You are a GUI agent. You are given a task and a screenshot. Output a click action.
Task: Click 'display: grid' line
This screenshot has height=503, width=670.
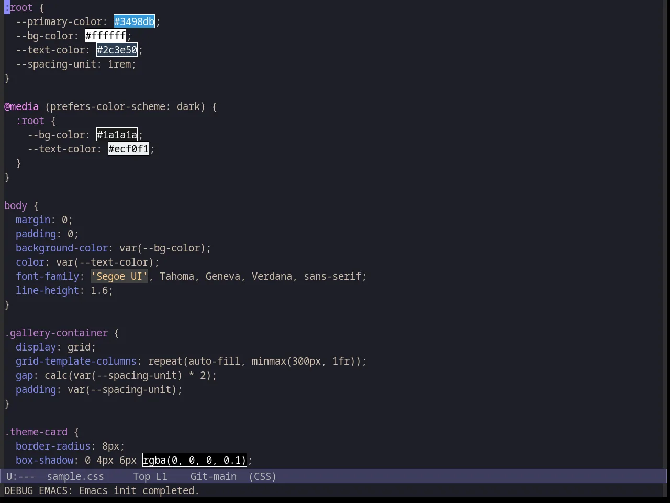[56, 347]
